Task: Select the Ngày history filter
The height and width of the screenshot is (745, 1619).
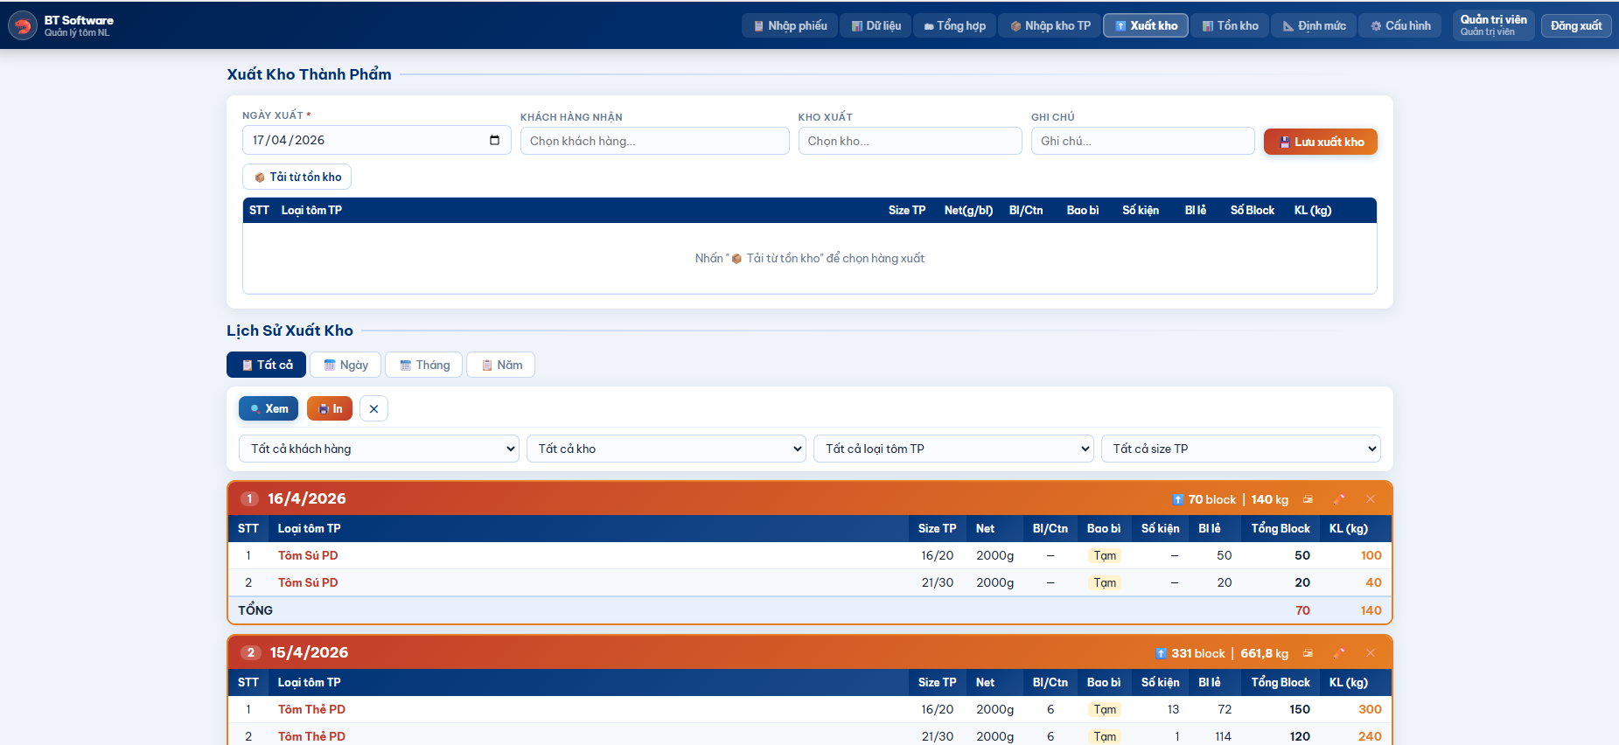Action: pos(346,365)
